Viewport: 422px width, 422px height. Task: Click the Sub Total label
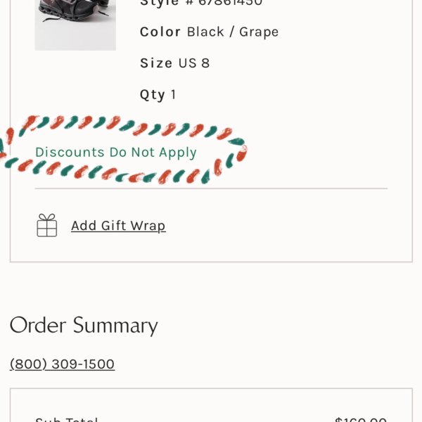[x=67, y=420]
